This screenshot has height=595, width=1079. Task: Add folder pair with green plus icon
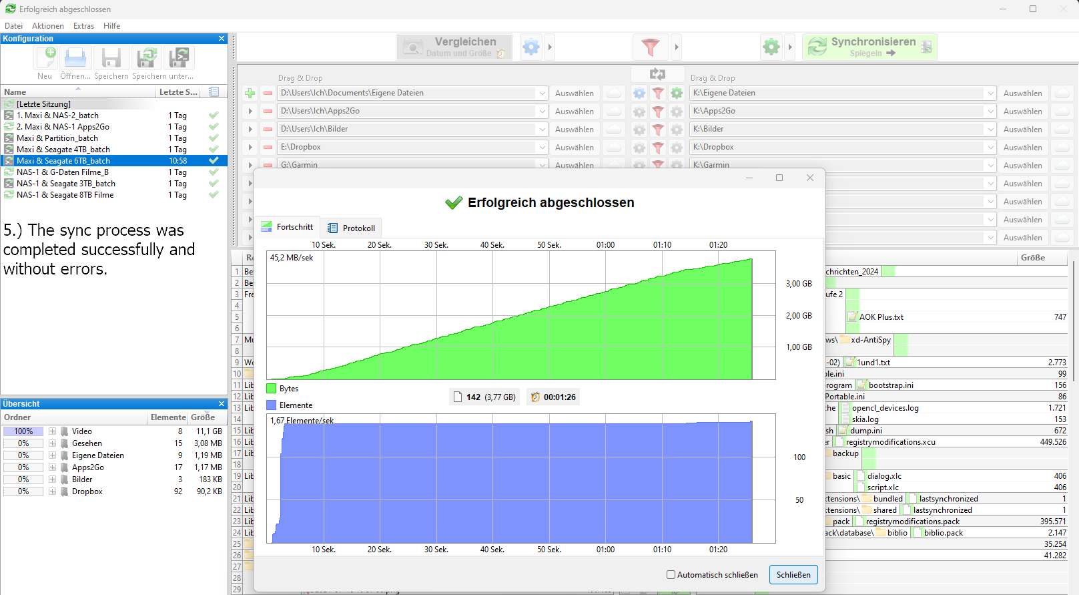[250, 93]
